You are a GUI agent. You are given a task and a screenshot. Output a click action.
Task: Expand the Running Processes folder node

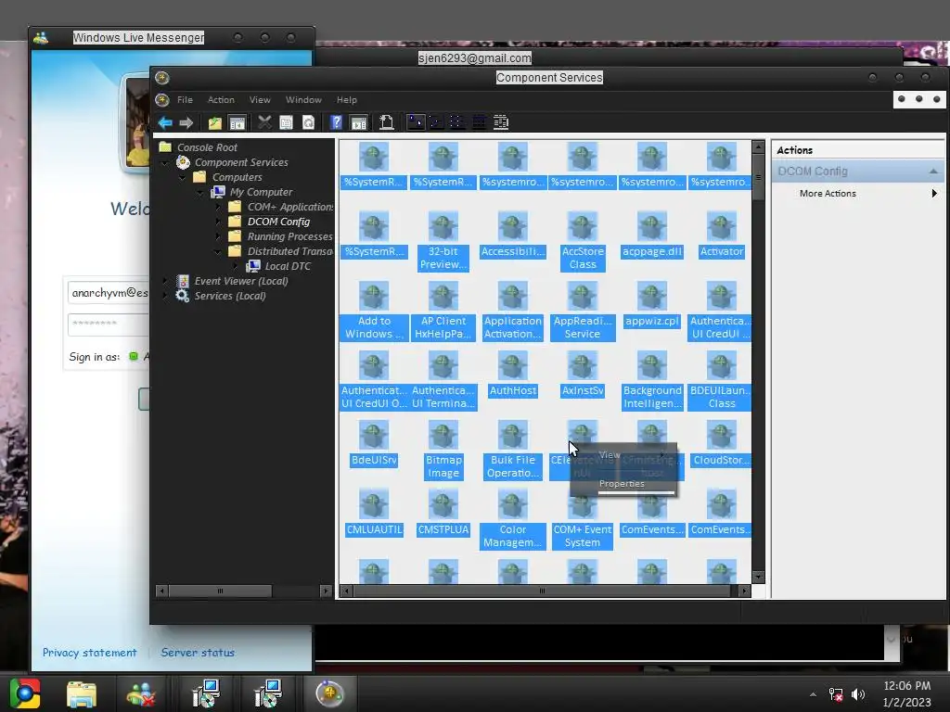click(218, 236)
